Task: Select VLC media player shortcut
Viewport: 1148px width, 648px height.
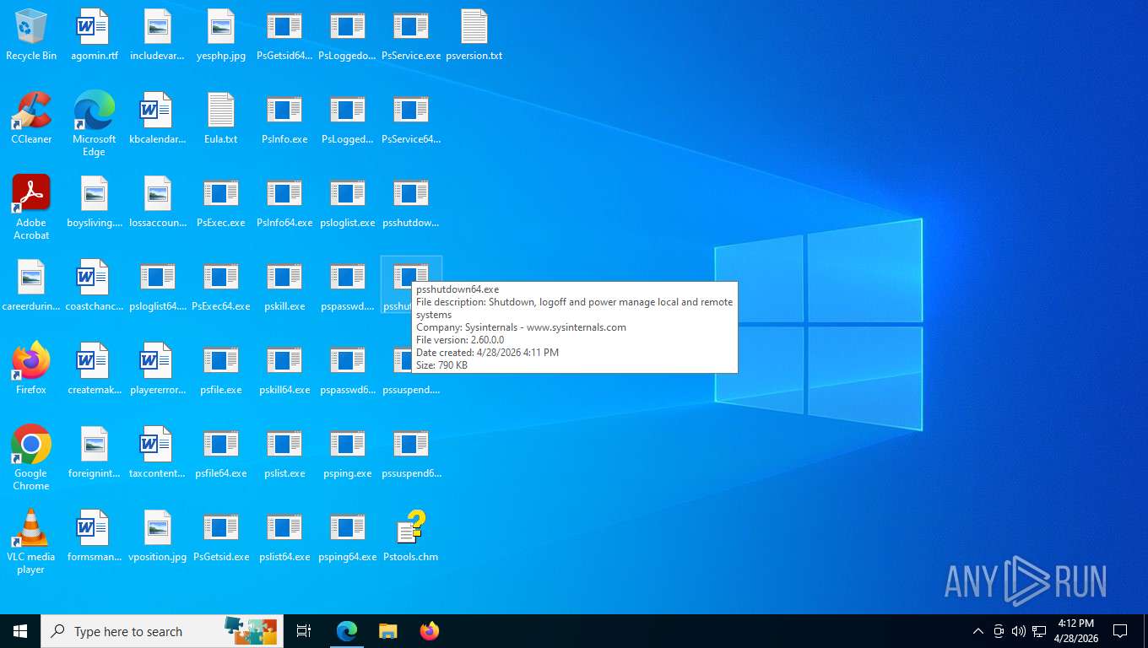Action: pos(31,542)
